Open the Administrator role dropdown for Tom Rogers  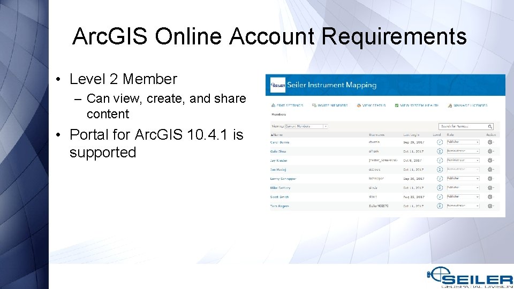[463, 206]
